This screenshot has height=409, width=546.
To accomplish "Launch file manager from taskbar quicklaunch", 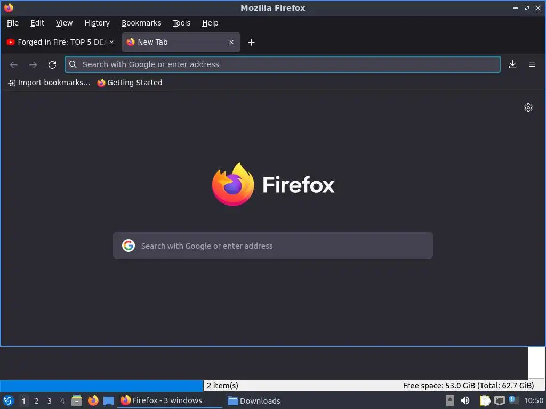I will coord(77,400).
